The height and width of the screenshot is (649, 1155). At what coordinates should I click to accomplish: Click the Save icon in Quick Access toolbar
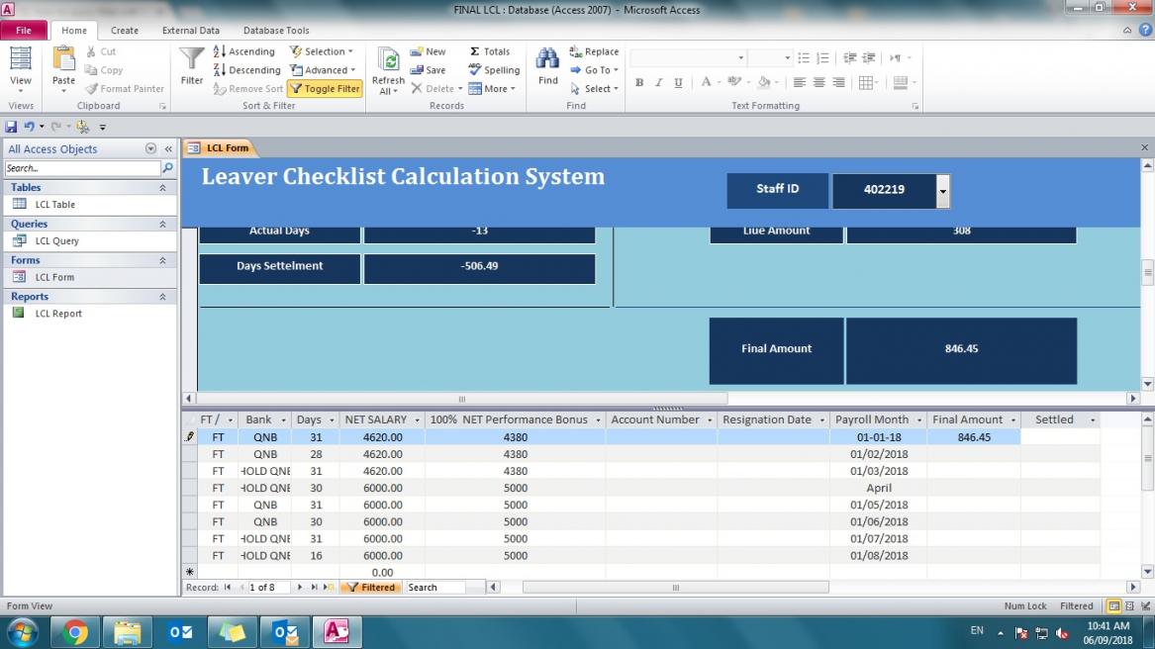click(11, 127)
